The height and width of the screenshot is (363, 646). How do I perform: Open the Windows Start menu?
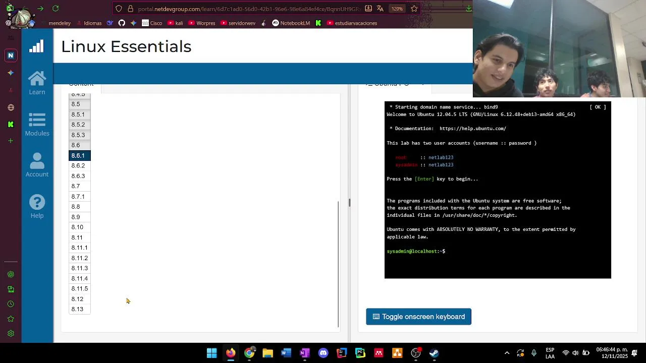tap(212, 353)
